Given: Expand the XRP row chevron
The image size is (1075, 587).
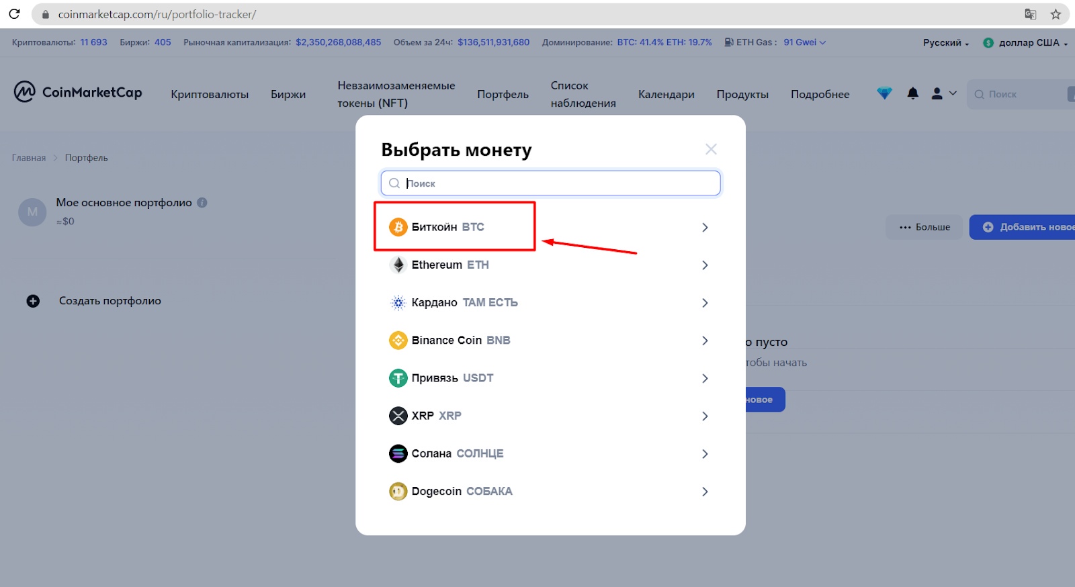Looking at the screenshot, I should [705, 416].
